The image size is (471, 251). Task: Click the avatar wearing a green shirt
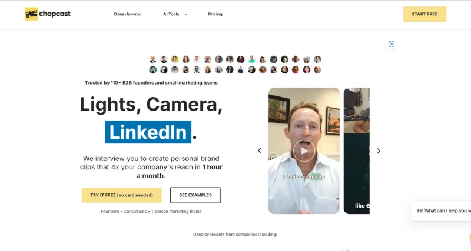click(251, 59)
